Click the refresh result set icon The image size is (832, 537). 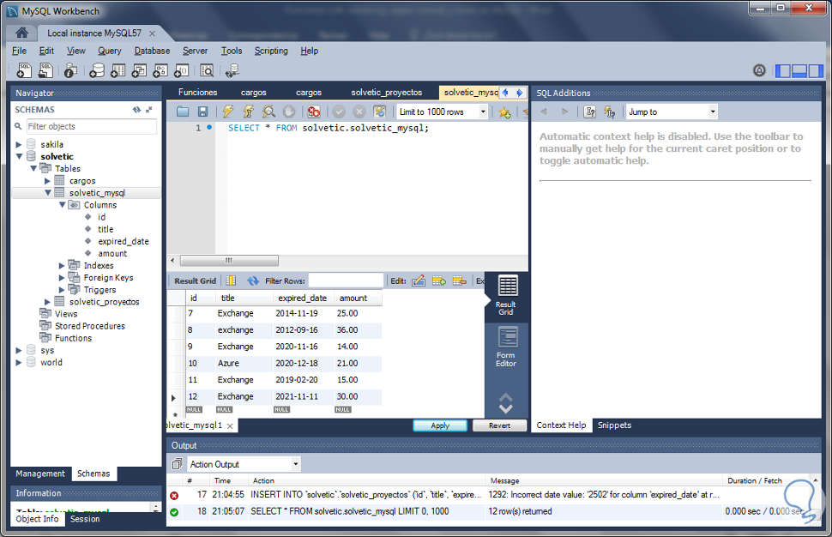[252, 281]
